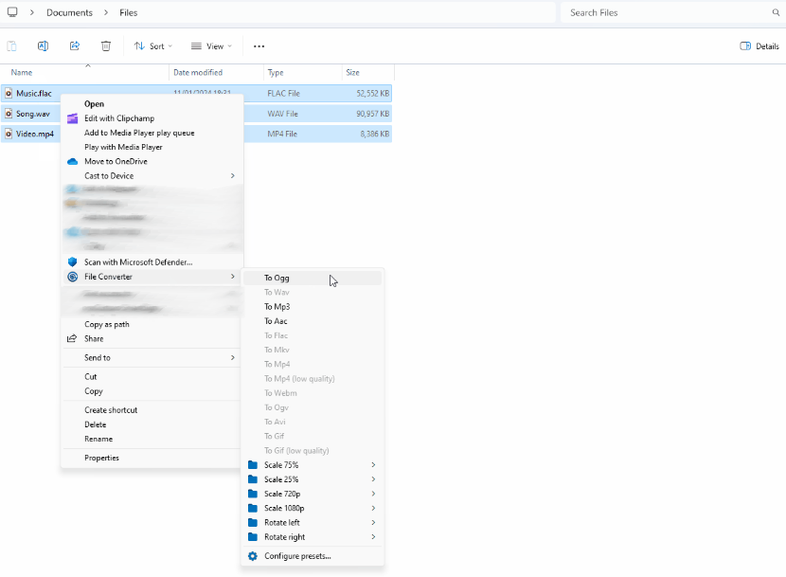Choose To Ogg in converter submenu
Viewport: 786px width, 577px height.
[277, 279]
